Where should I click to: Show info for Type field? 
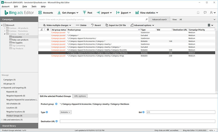pos(47,112)
